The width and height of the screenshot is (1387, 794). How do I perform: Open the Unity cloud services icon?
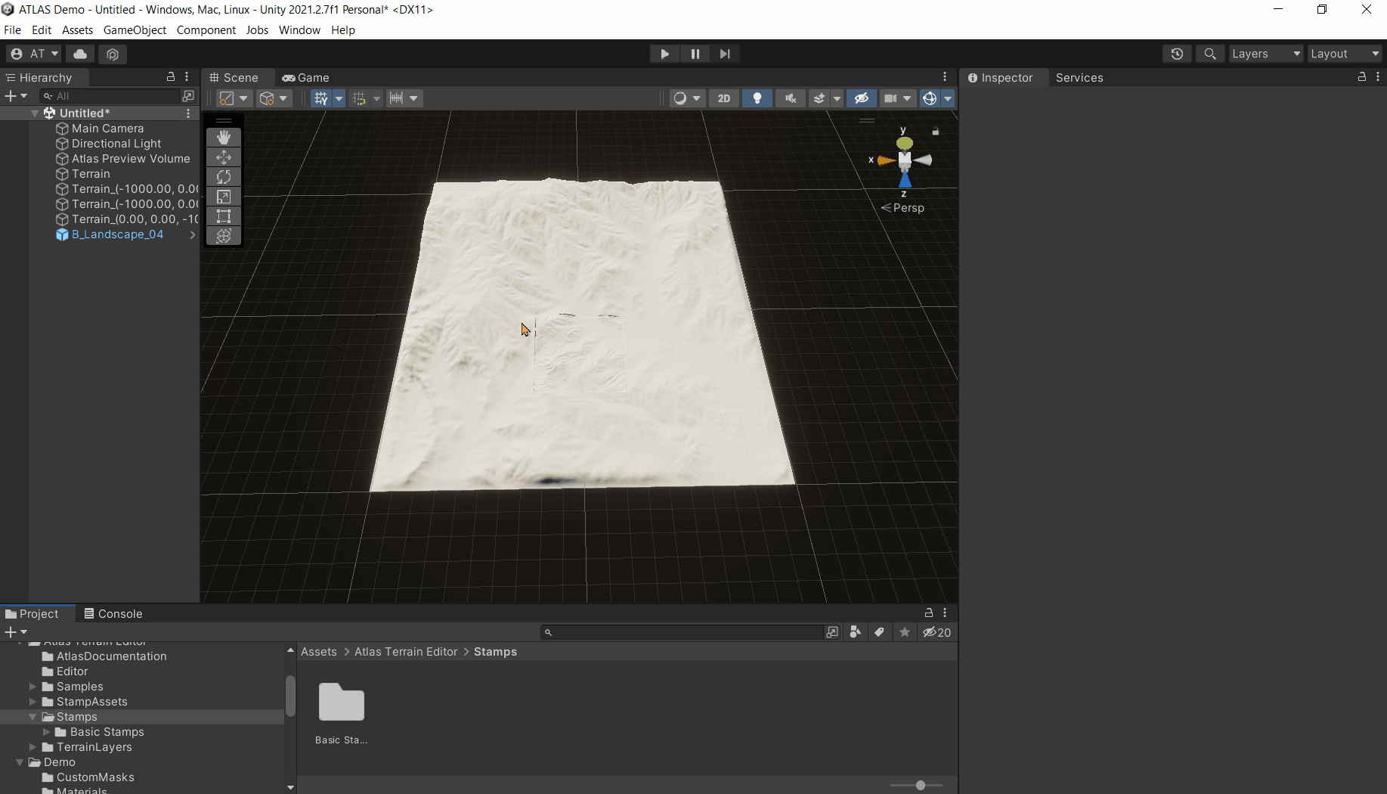tap(79, 54)
